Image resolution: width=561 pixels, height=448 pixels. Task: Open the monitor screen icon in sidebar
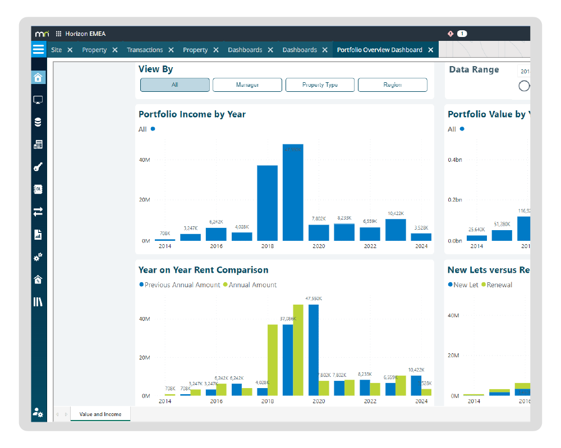pyautogui.click(x=38, y=100)
